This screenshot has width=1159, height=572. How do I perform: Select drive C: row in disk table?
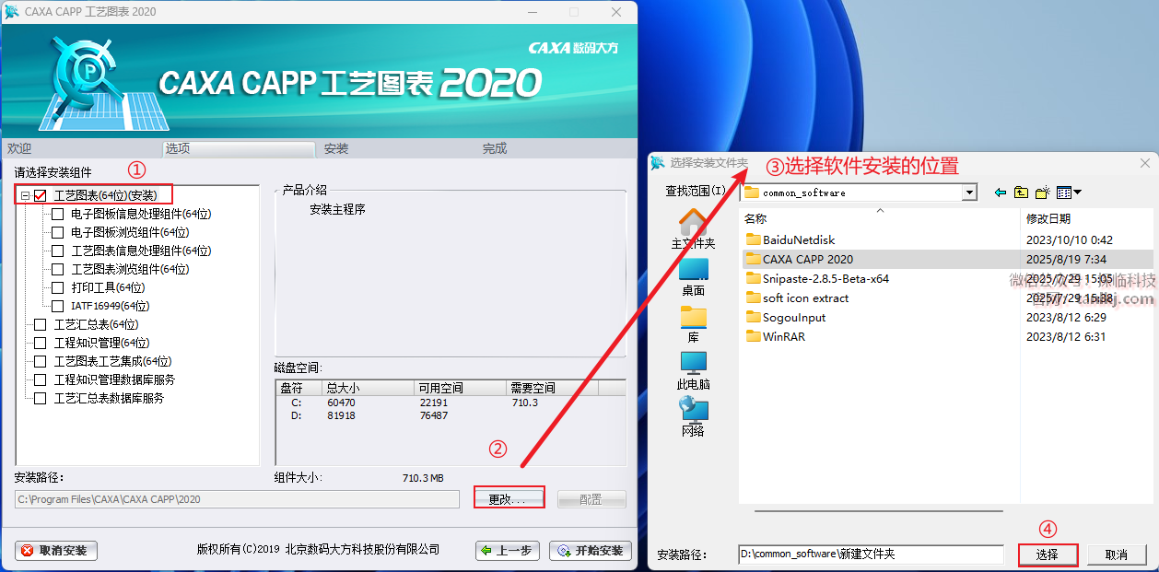450,403
